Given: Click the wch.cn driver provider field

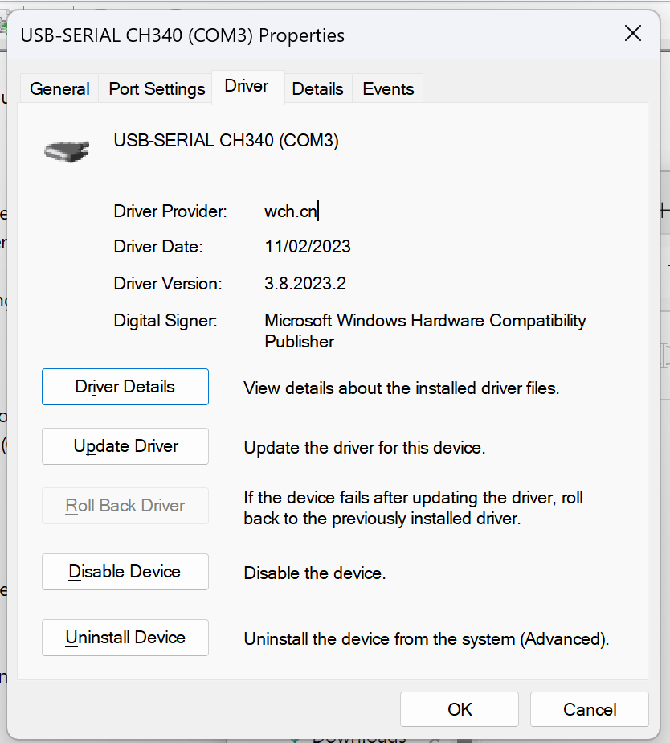Looking at the screenshot, I should coord(291,211).
